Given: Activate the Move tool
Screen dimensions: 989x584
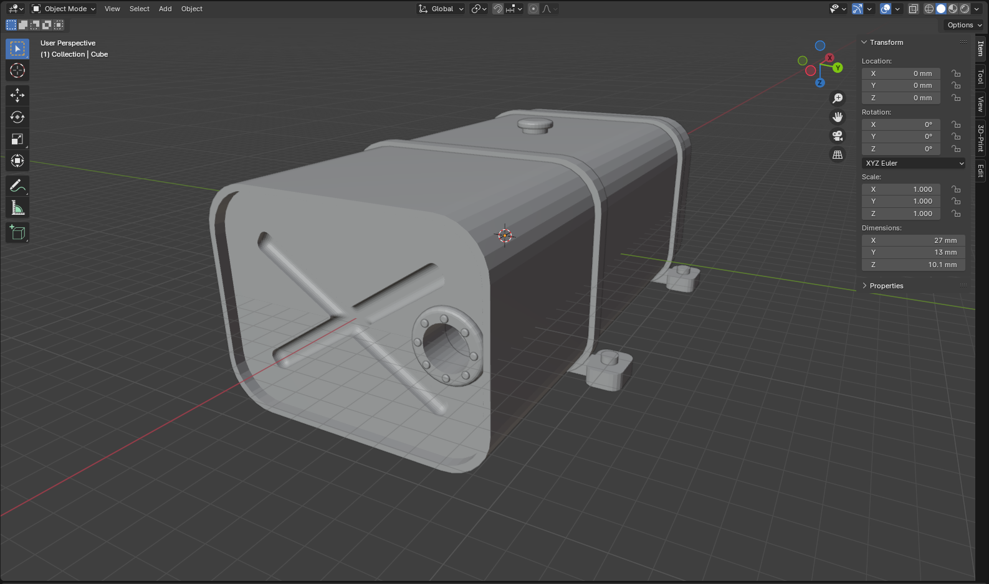Looking at the screenshot, I should [x=17, y=95].
